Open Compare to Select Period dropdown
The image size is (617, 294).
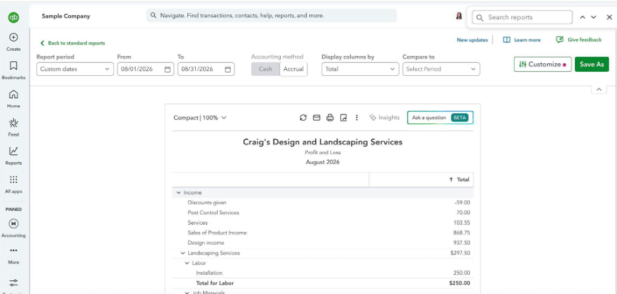[441, 69]
